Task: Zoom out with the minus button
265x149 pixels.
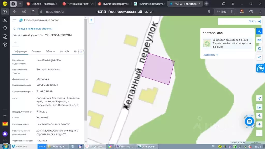Action: click(259, 133)
